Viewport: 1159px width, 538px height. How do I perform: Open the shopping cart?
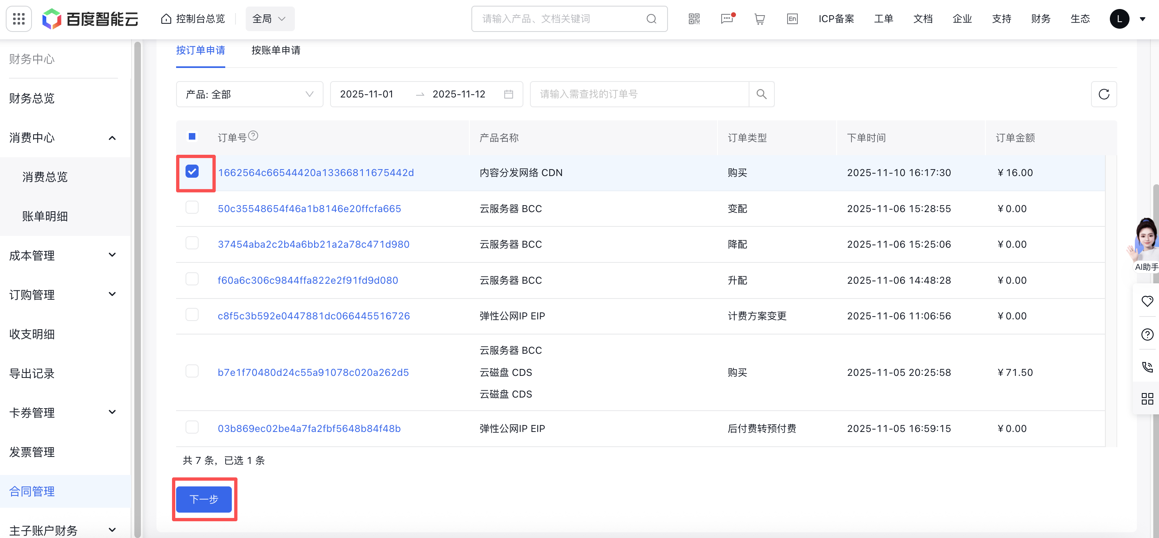[759, 18]
